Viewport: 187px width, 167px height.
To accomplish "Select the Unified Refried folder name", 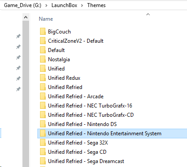I will coord(65,87).
